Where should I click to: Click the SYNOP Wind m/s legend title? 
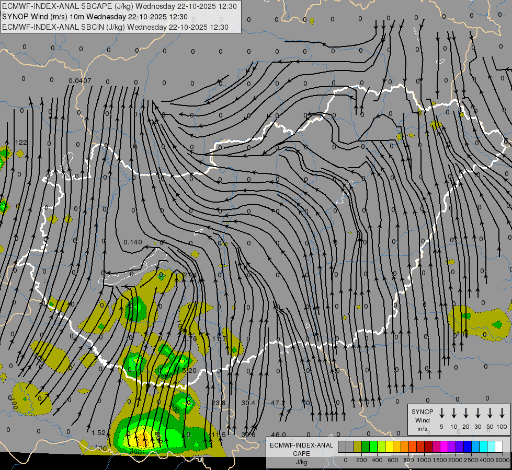tap(422, 420)
